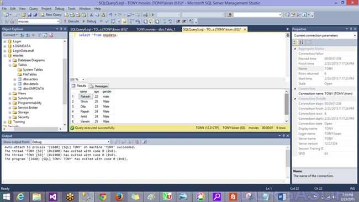Viewport: 359px width, 202px height.
Task: Select System Tables folder
Action: pos(33,70)
